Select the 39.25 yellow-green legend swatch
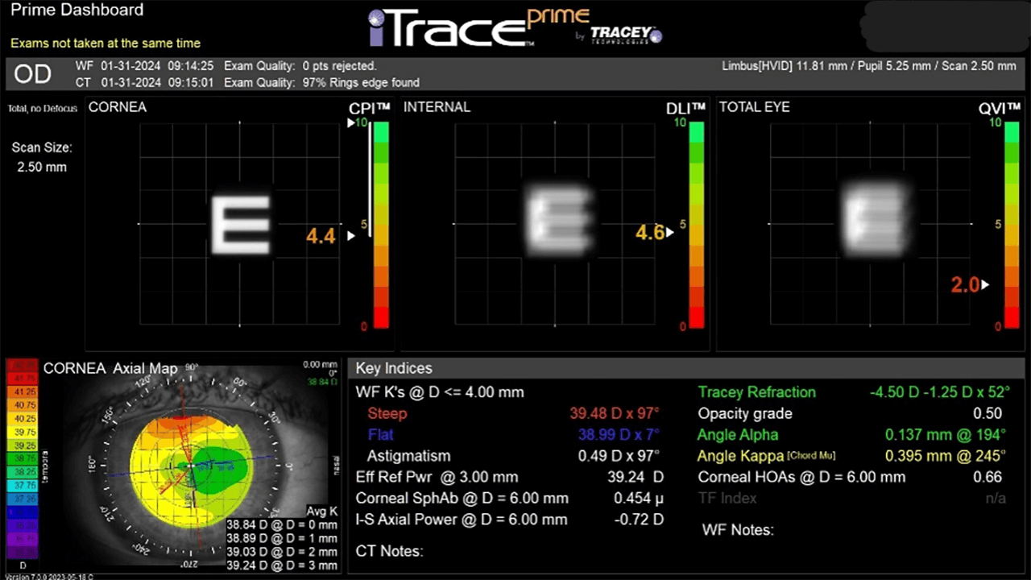This screenshot has width=1031, height=580. [22, 445]
